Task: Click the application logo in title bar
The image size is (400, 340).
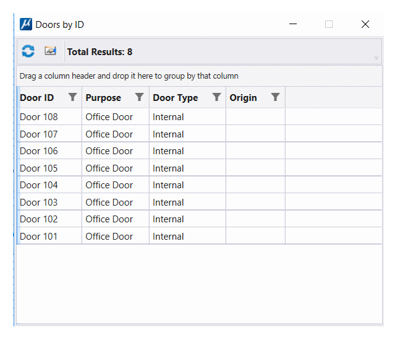Action: (26, 25)
